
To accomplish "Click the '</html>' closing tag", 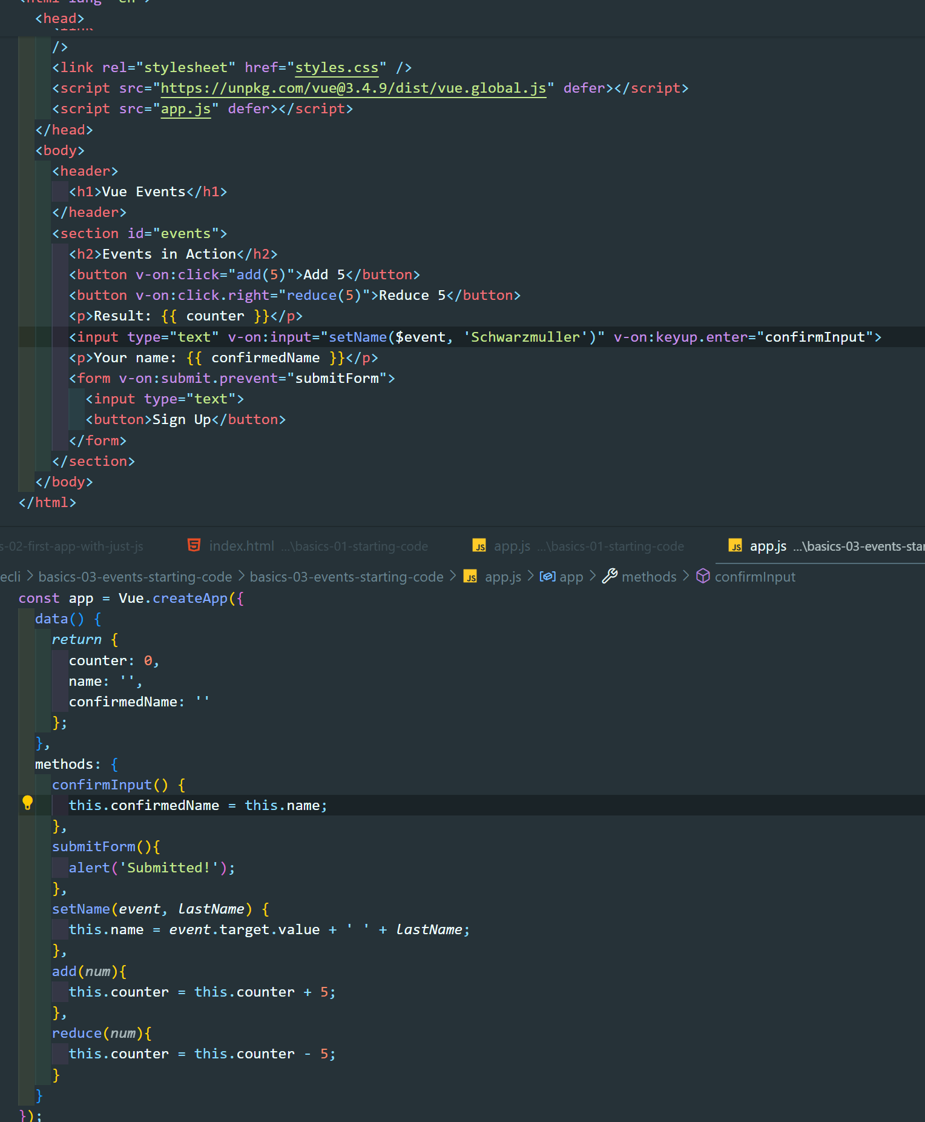I will click(x=47, y=503).
